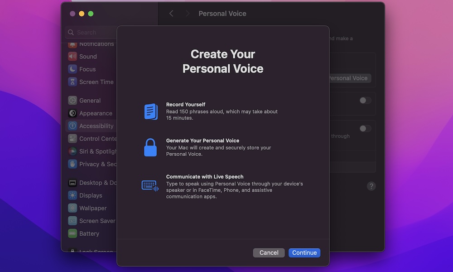The height and width of the screenshot is (272, 453).
Task: Open the Screen Time hourglass icon
Action: [72, 82]
